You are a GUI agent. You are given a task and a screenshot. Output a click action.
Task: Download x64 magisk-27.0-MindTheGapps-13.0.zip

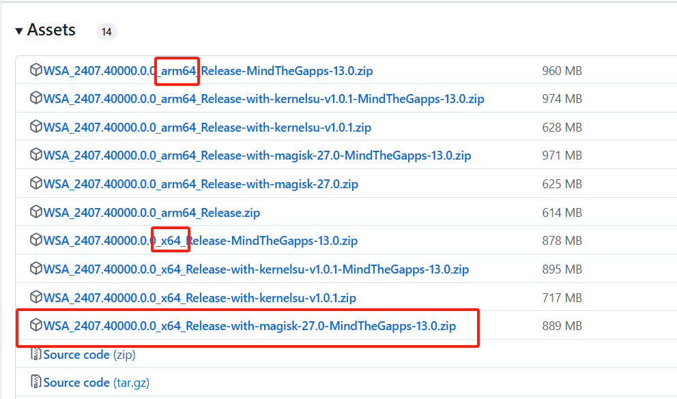pos(250,326)
